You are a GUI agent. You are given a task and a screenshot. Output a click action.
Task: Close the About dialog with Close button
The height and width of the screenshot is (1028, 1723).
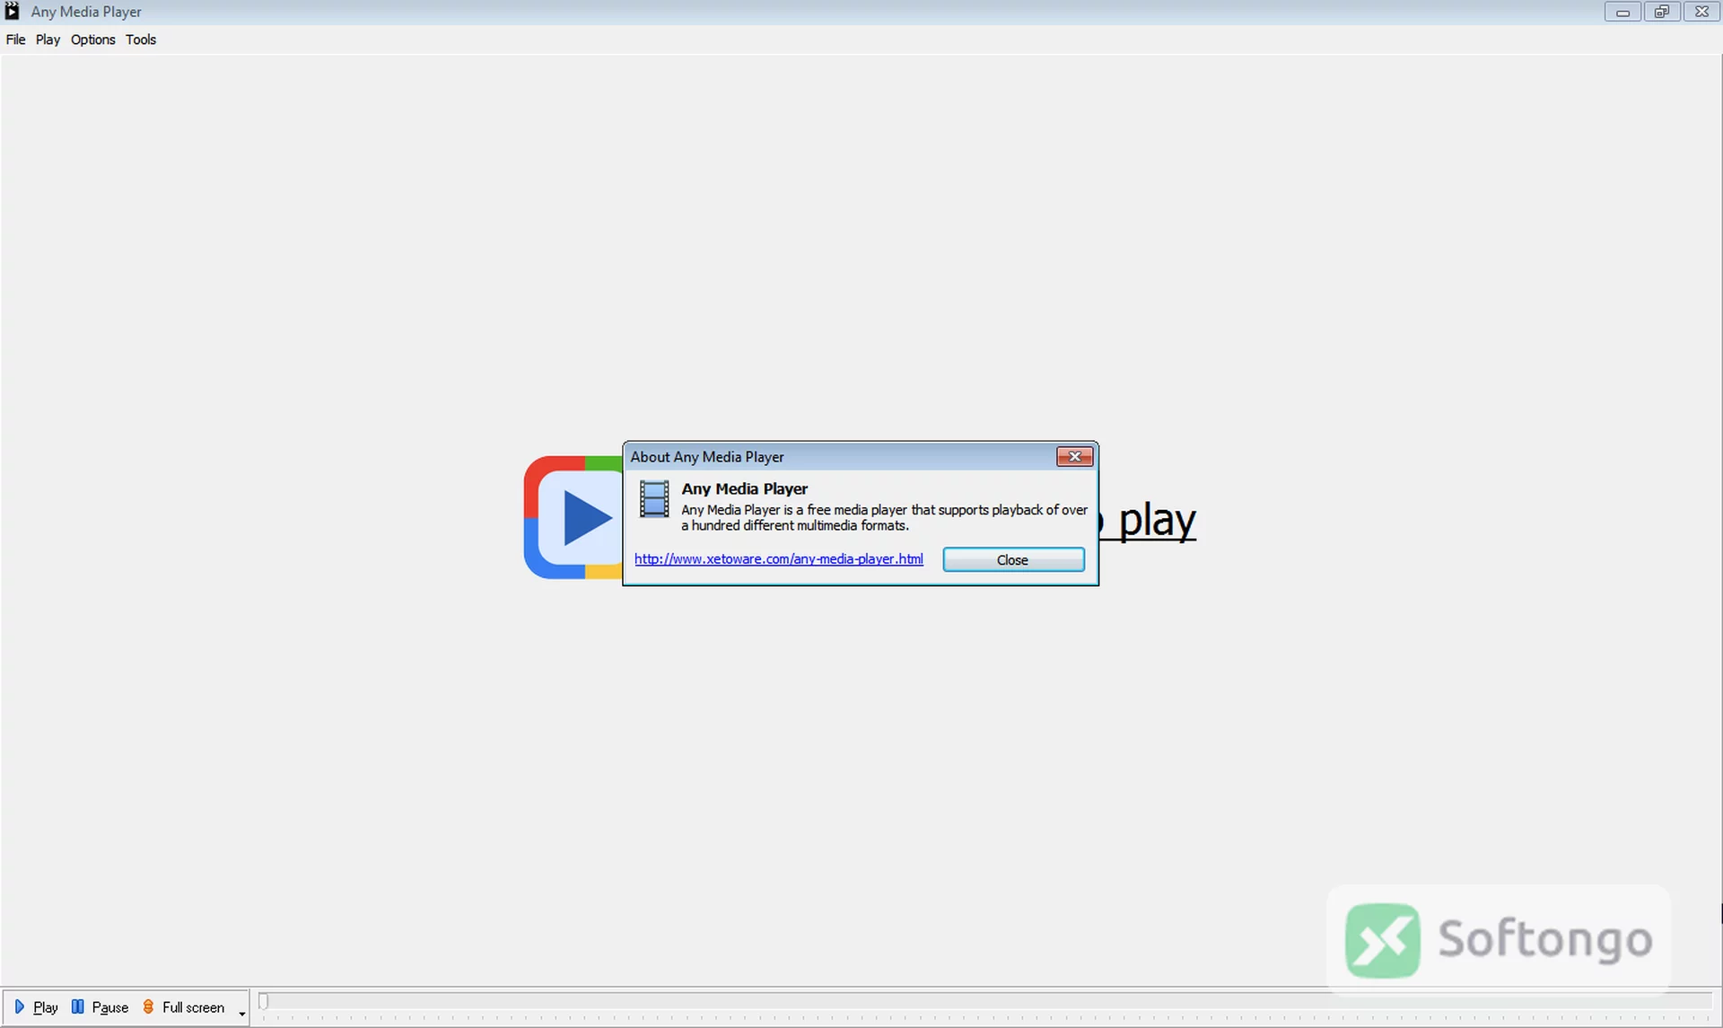(x=1013, y=559)
